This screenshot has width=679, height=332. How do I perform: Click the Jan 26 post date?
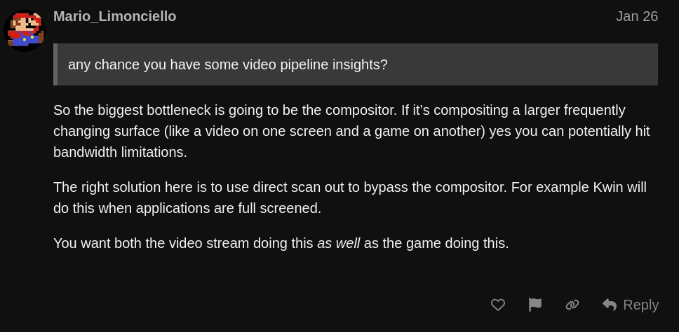click(x=636, y=16)
